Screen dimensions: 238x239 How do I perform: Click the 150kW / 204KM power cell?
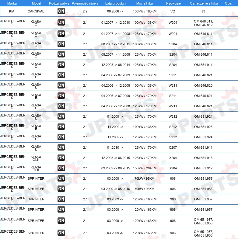[x=145, y=168]
